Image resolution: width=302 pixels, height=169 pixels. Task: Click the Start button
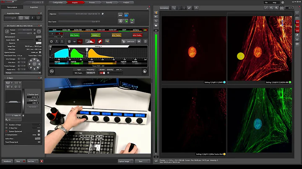[142, 161]
